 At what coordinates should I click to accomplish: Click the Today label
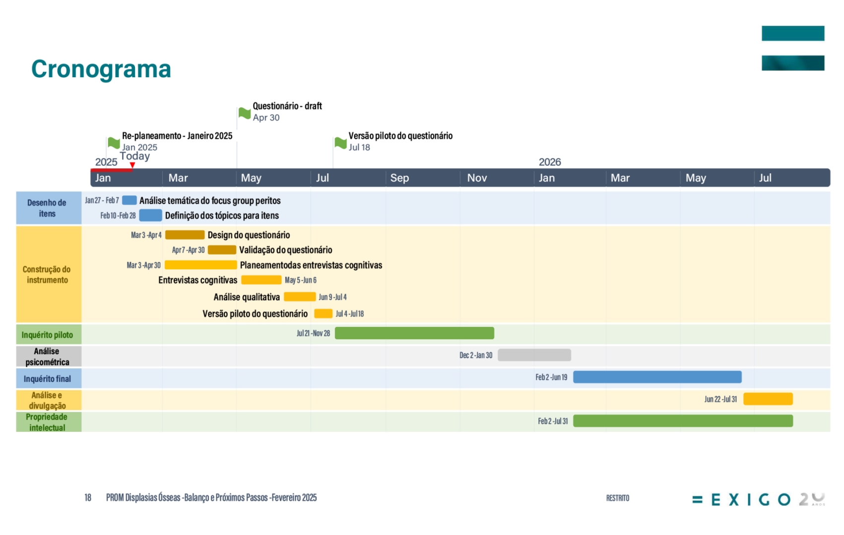coord(134,156)
